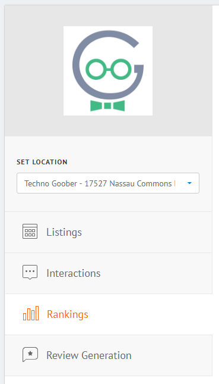Click the Interactions speech bubble icon
219x384 pixels.
[30, 272]
